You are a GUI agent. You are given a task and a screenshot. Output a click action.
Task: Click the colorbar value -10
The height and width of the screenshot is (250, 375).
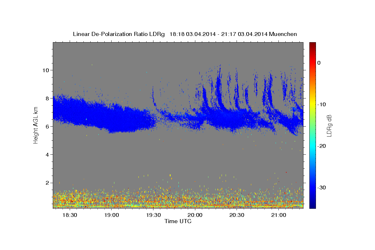point(322,104)
